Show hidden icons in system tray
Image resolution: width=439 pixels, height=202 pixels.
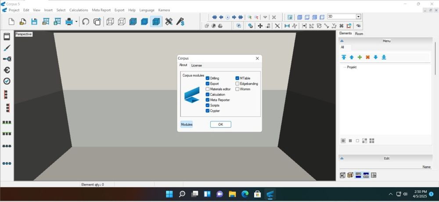(391, 194)
